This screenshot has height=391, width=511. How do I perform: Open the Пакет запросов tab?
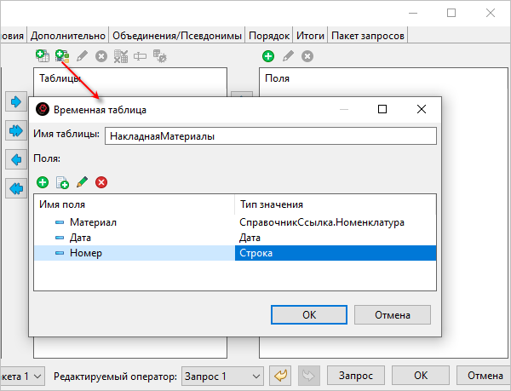click(x=368, y=35)
